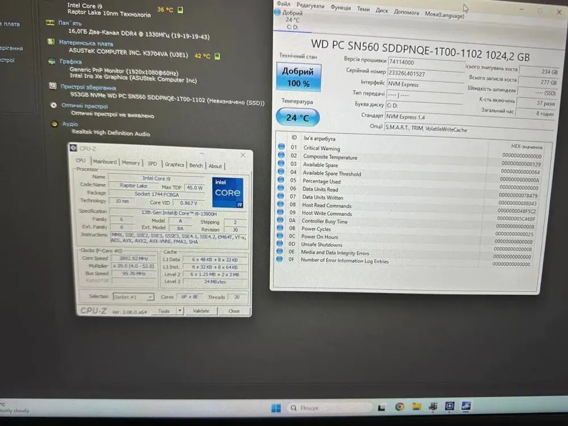Open File Explorer from the taskbar
This screenshot has height=426, width=568.
click(x=417, y=407)
